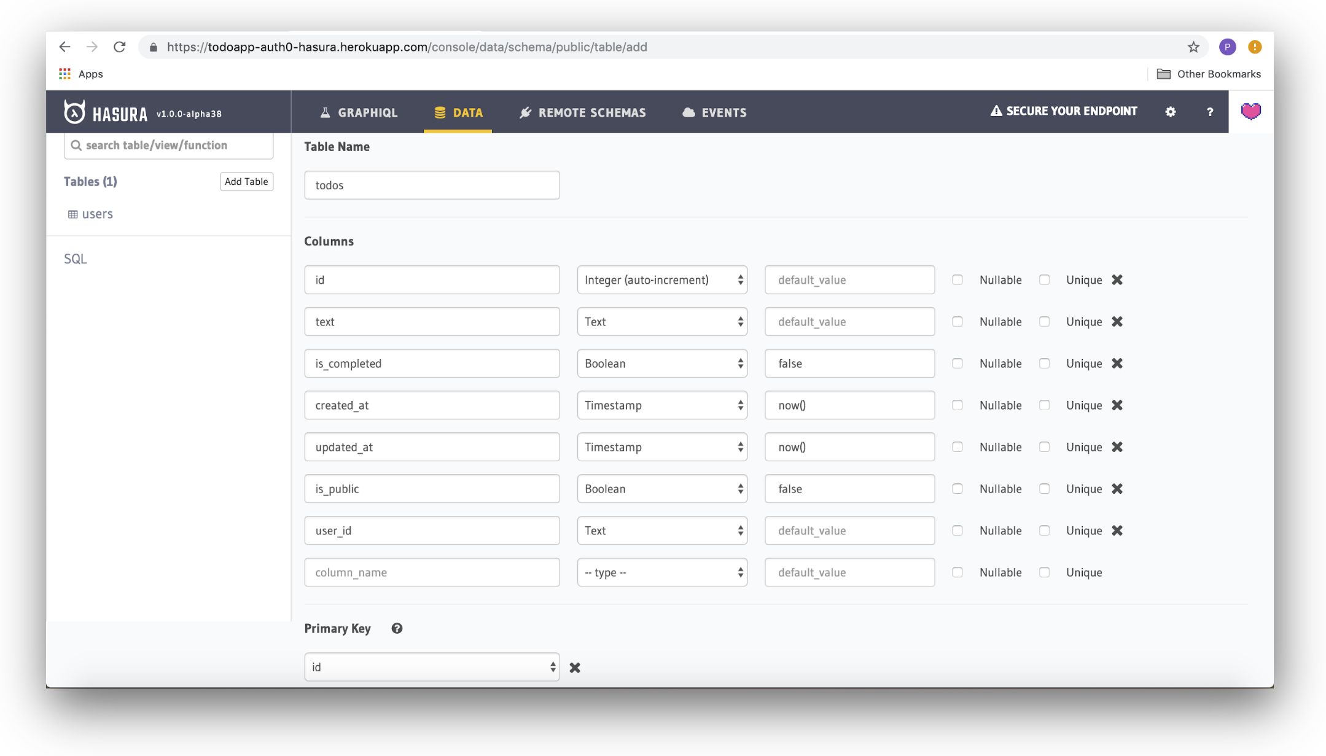Click the Hasura logo icon
This screenshot has width=1326, height=756.
[75, 112]
